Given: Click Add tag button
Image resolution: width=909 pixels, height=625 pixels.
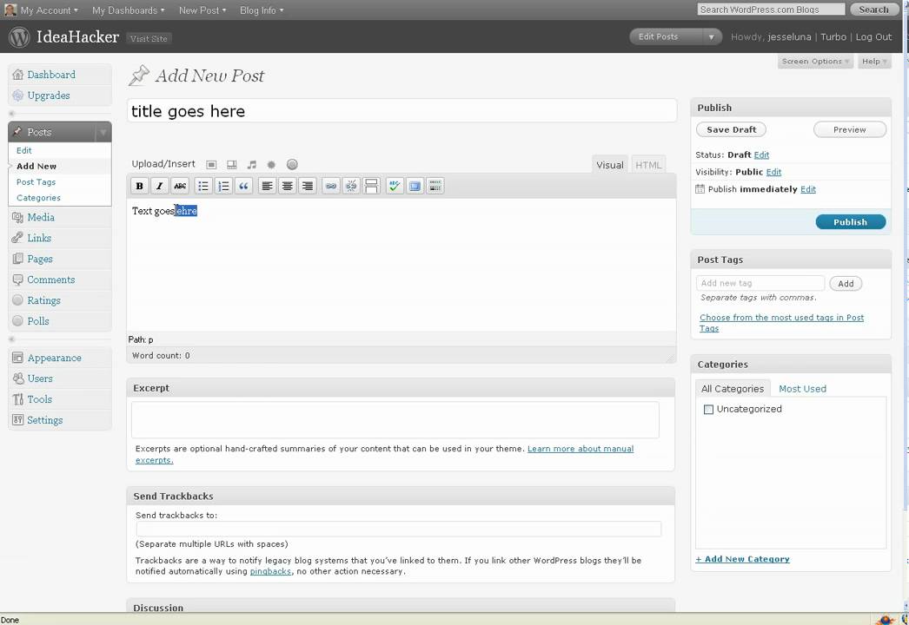Looking at the screenshot, I should point(846,284).
